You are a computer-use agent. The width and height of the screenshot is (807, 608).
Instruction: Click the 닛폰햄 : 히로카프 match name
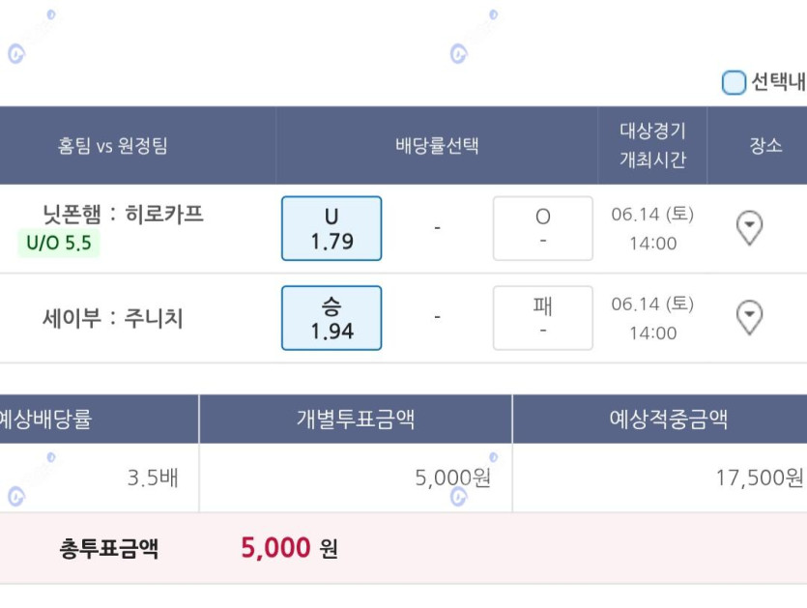coord(123,214)
